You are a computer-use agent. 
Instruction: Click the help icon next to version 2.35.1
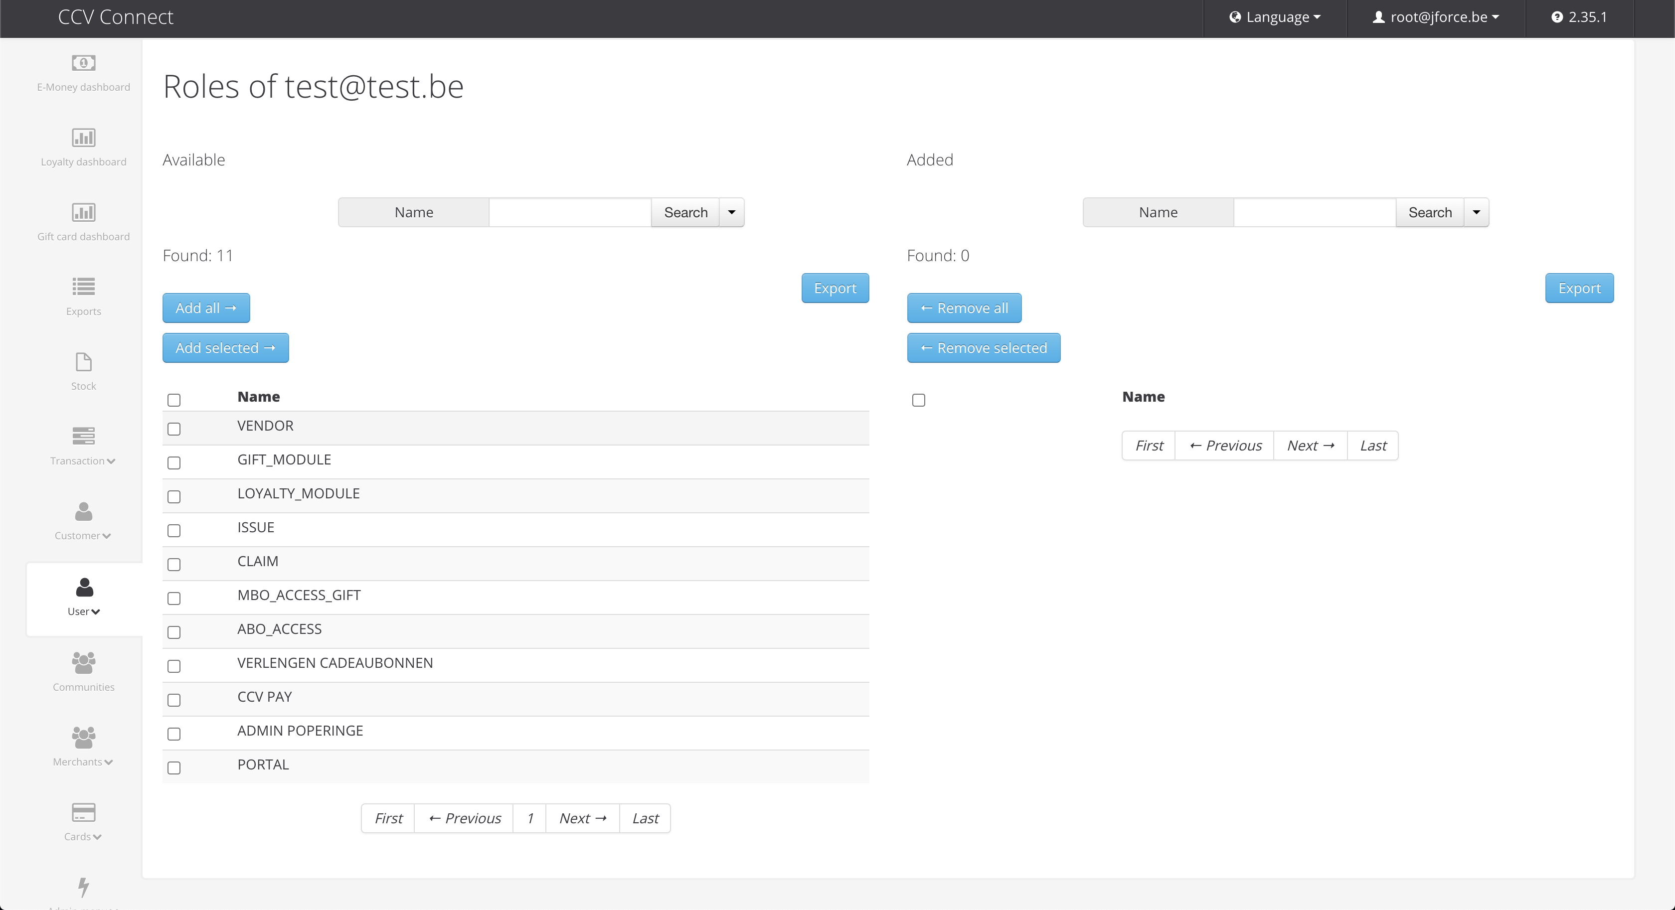(1557, 17)
